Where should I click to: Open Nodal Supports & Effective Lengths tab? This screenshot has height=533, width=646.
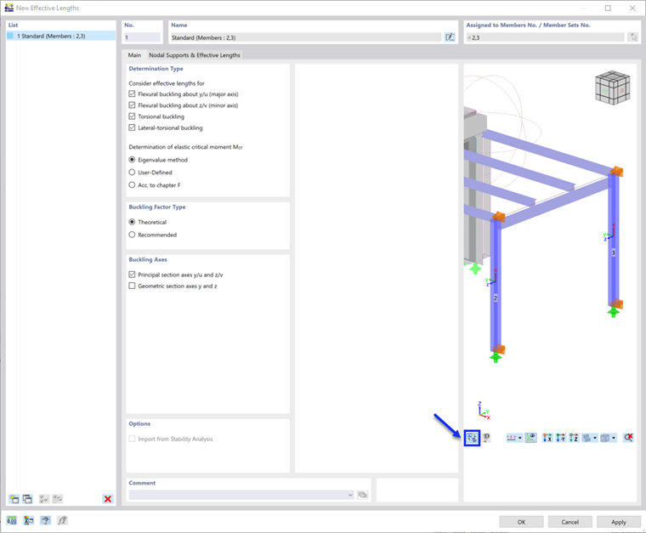pos(195,54)
